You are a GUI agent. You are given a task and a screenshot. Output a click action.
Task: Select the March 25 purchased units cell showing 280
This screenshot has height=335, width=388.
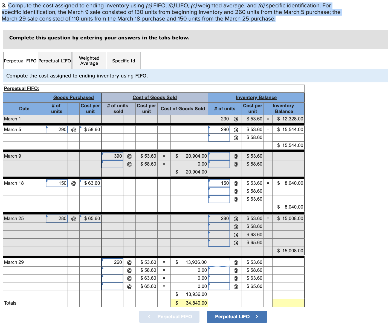[57, 218]
